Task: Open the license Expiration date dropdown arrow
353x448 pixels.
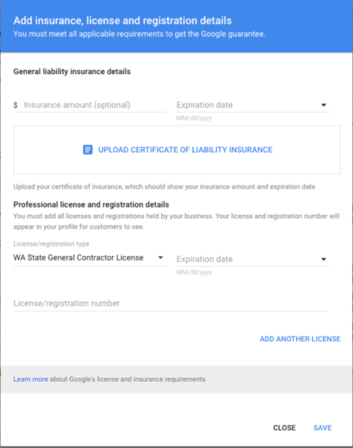Action: pos(324,259)
